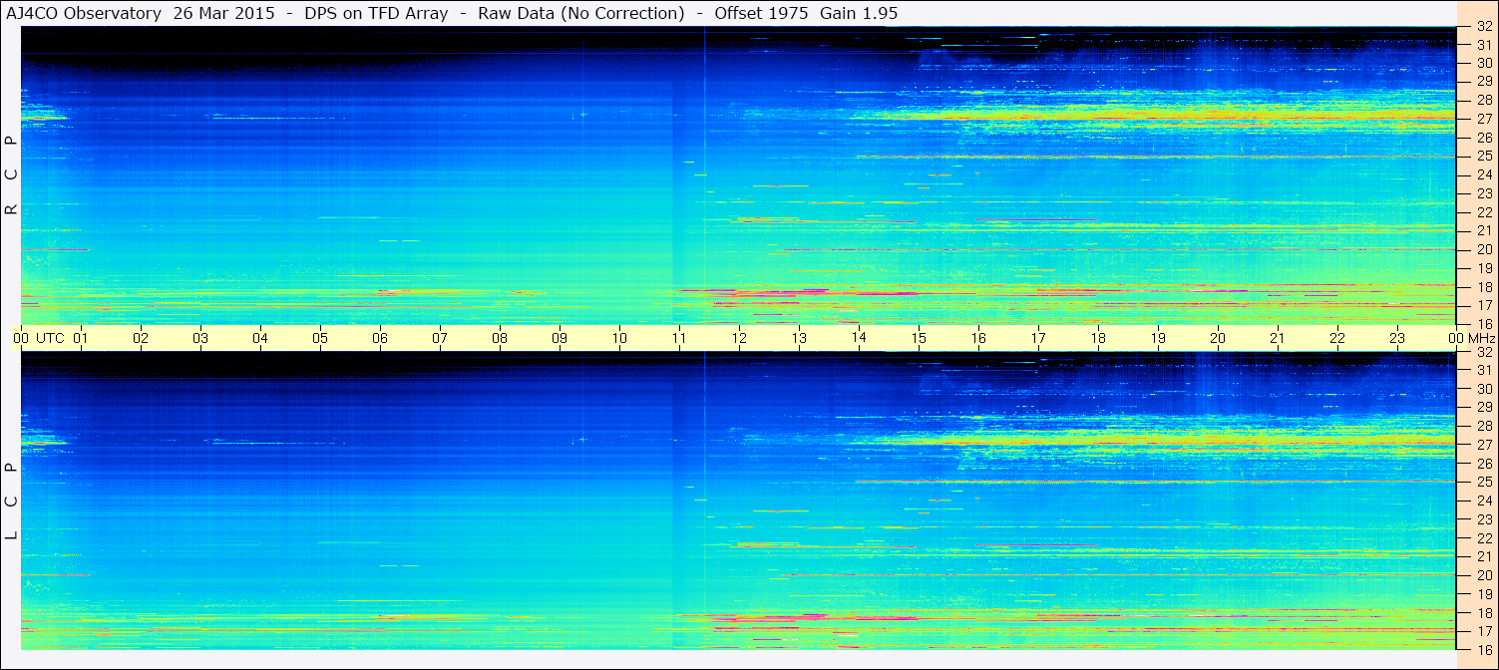The width and height of the screenshot is (1499, 670).
Task: Select the 23 hour mark on UTC axis
Action: click(x=1397, y=338)
